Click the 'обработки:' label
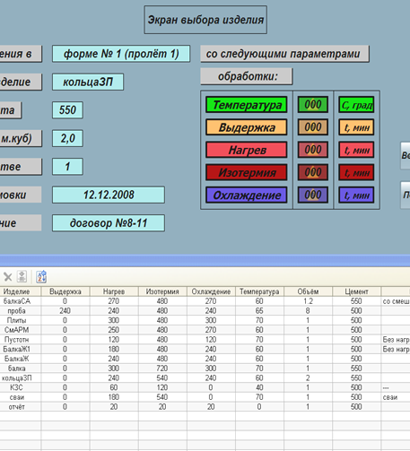410x451 pixels. 247,76
